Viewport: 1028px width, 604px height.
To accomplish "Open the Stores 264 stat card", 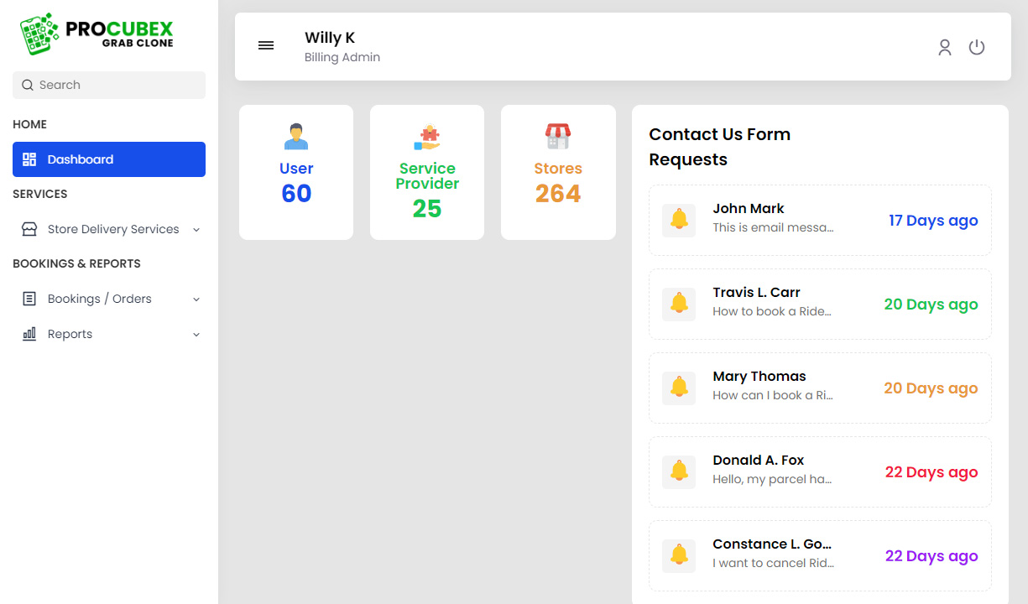I will [x=558, y=173].
